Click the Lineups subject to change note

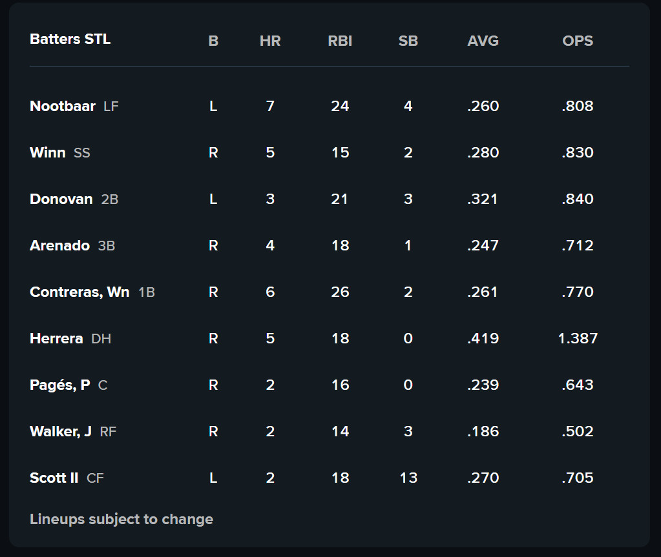[121, 519]
